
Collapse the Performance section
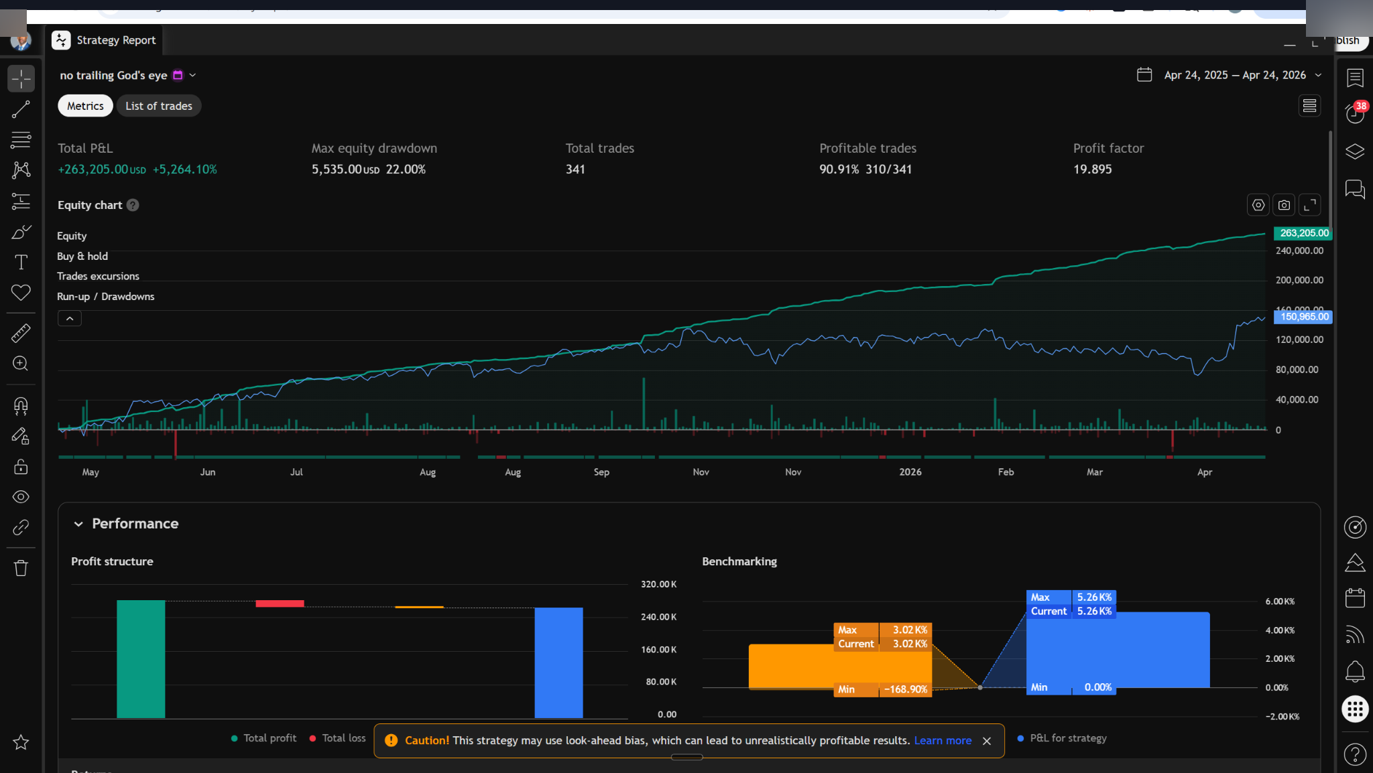(78, 524)
